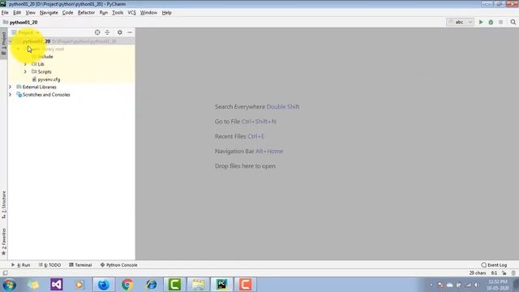Open Search Everywhere magnifier icon
The width and height of the screenshot is (519, 292).
point(513,22)
